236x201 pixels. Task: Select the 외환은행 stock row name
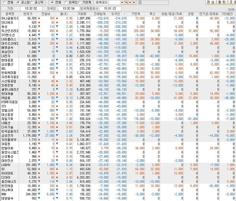(x=7, y=85)
